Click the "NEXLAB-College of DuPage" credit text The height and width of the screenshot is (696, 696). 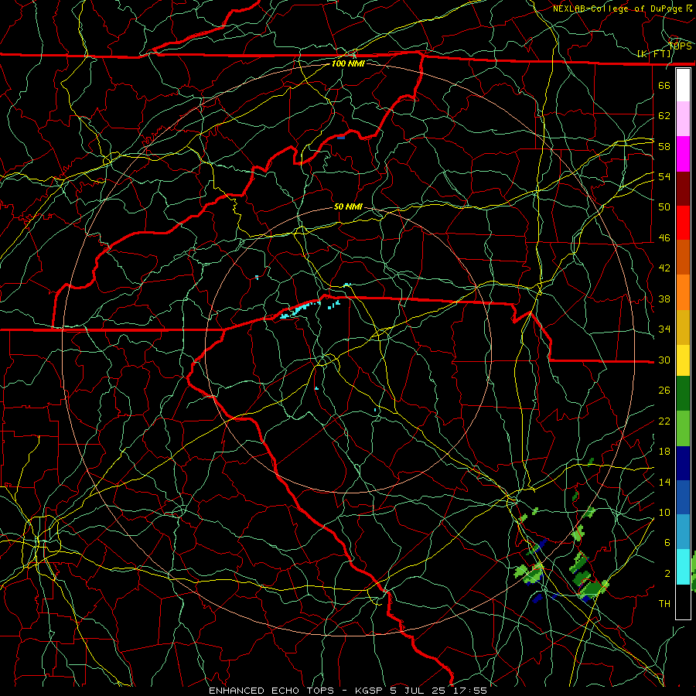click(x=617, y=9)
